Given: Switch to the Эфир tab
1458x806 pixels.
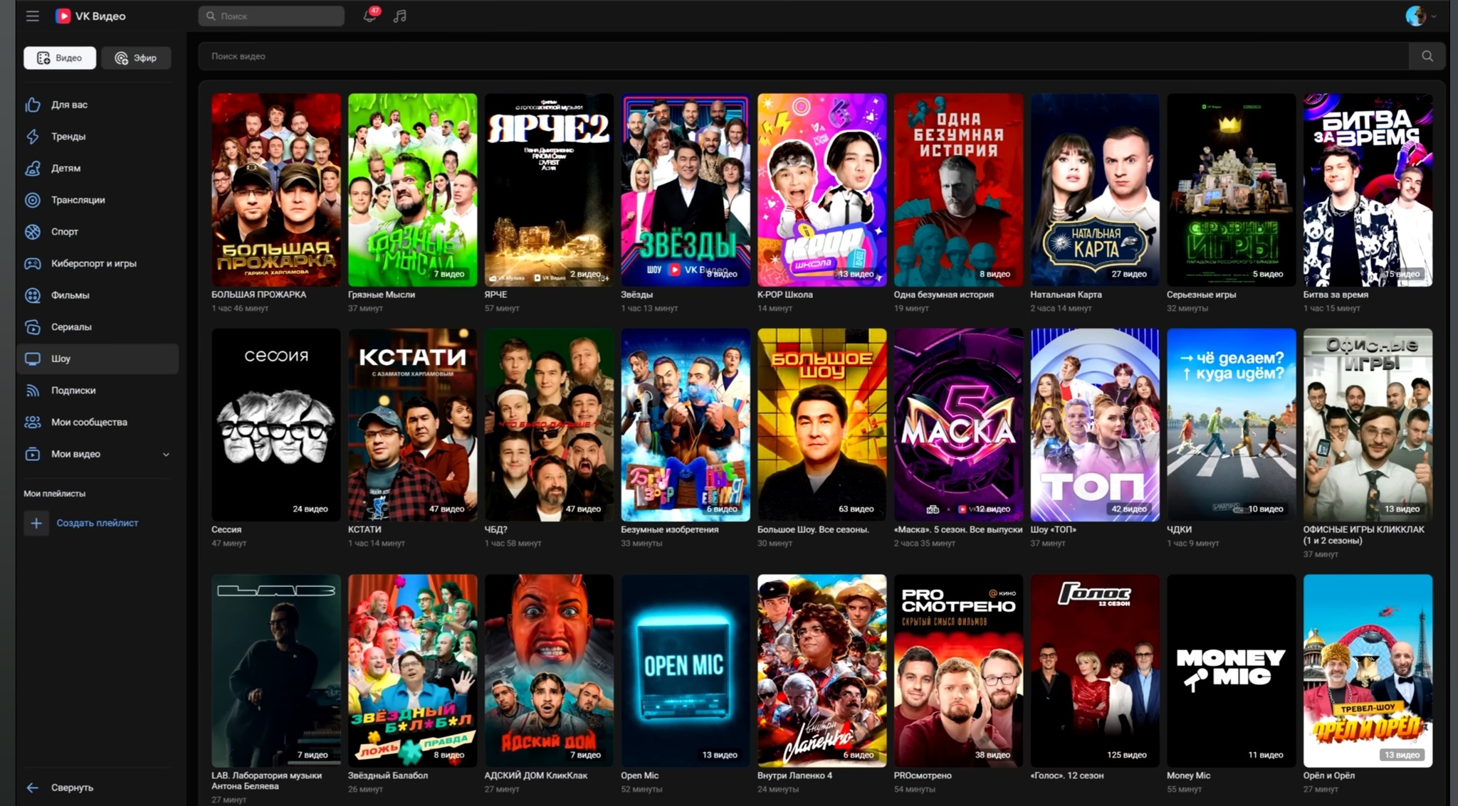Looking at the screenshot, I should (x=136, y=58).
